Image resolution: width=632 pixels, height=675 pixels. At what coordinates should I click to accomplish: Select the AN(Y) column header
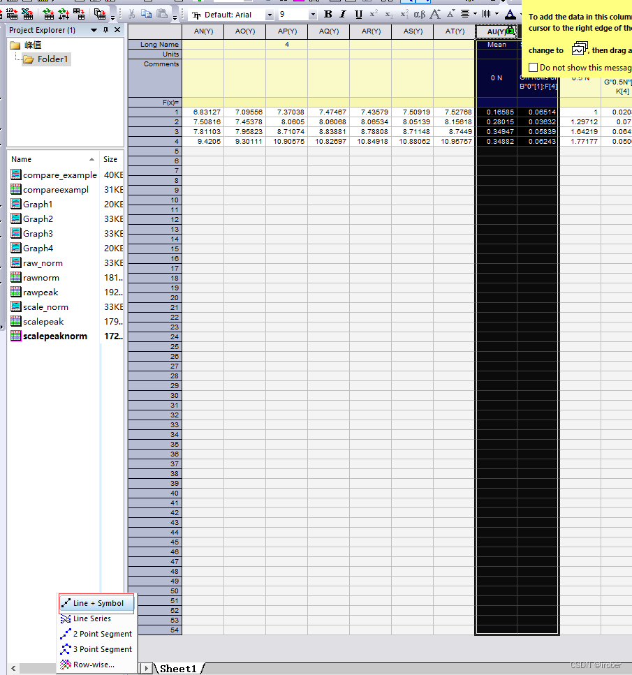pos(203,31)
